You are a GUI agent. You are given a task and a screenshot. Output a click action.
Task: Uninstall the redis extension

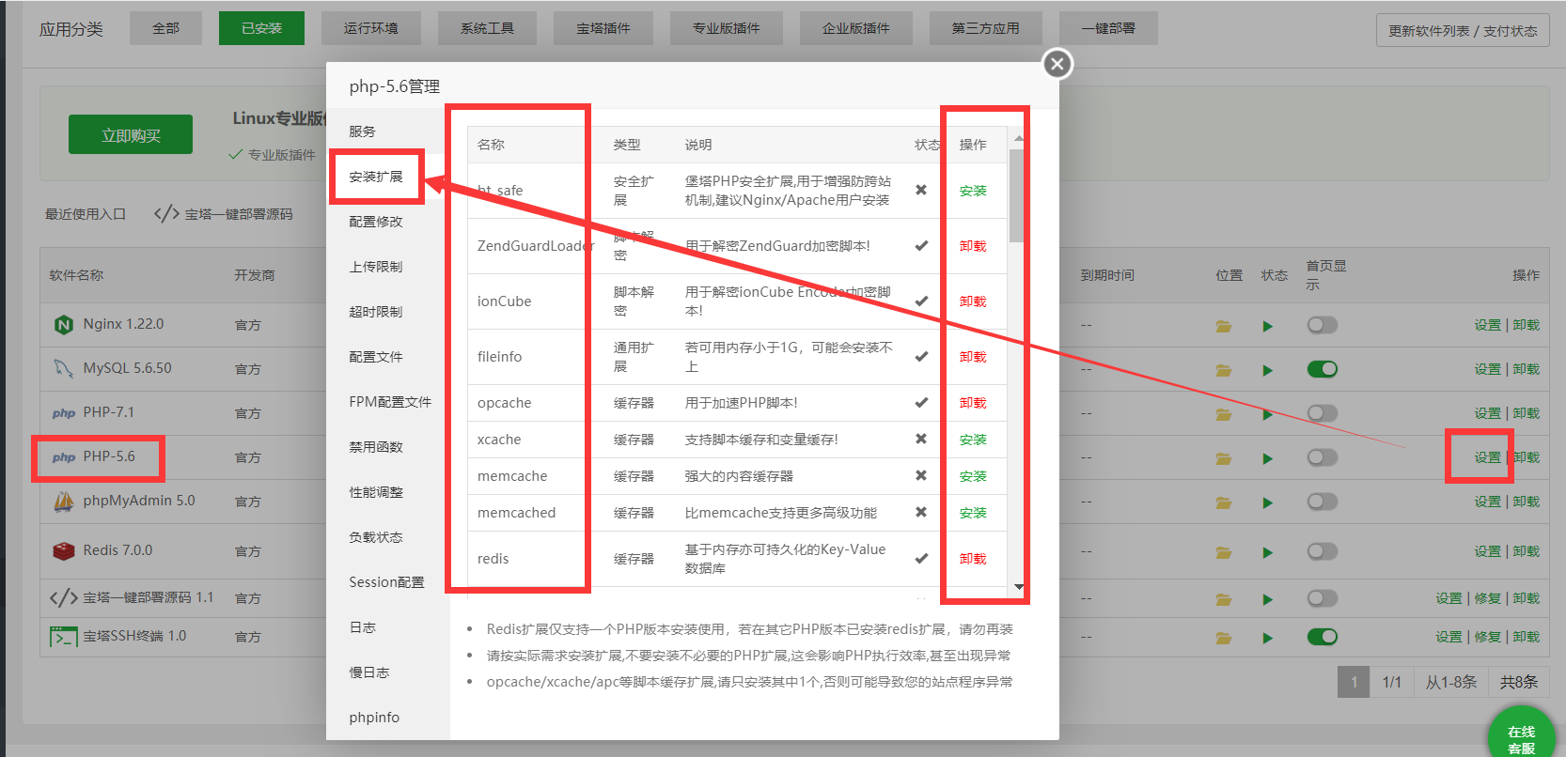coord(973,559)
